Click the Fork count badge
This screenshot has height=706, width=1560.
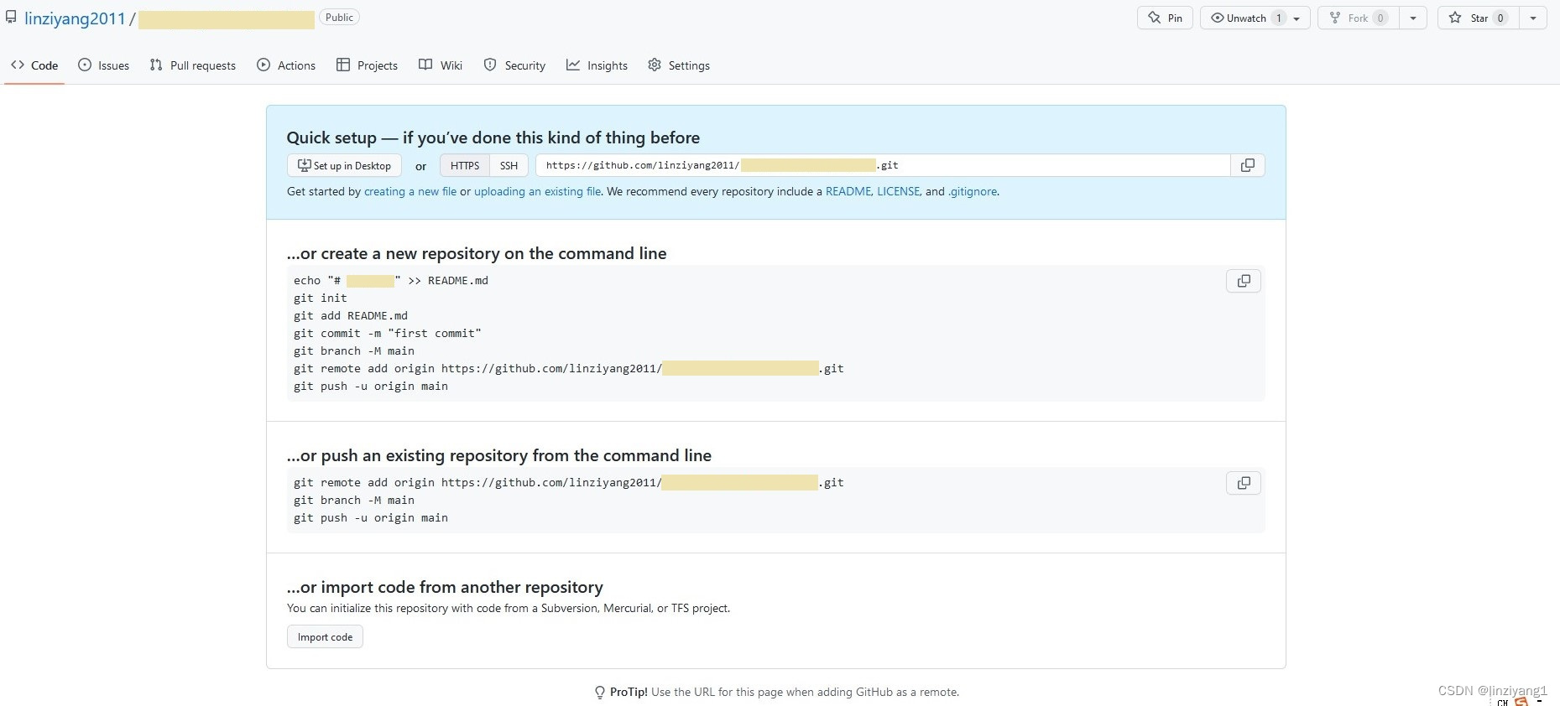[x=1380, y=18]
